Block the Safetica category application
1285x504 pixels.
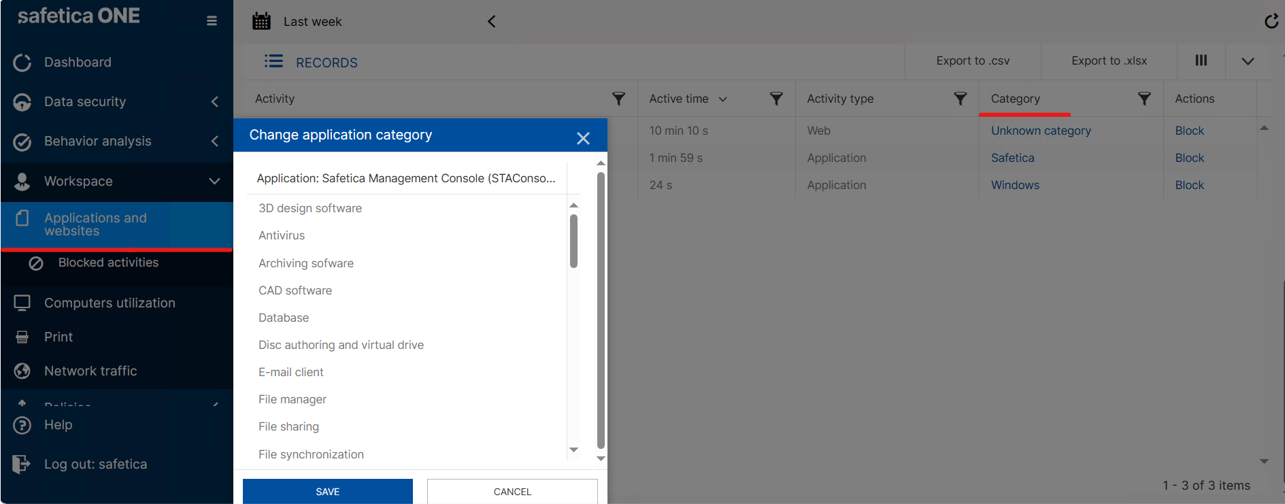coord(1189,158)
